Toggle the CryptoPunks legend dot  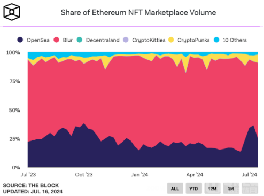pos(171,40)
